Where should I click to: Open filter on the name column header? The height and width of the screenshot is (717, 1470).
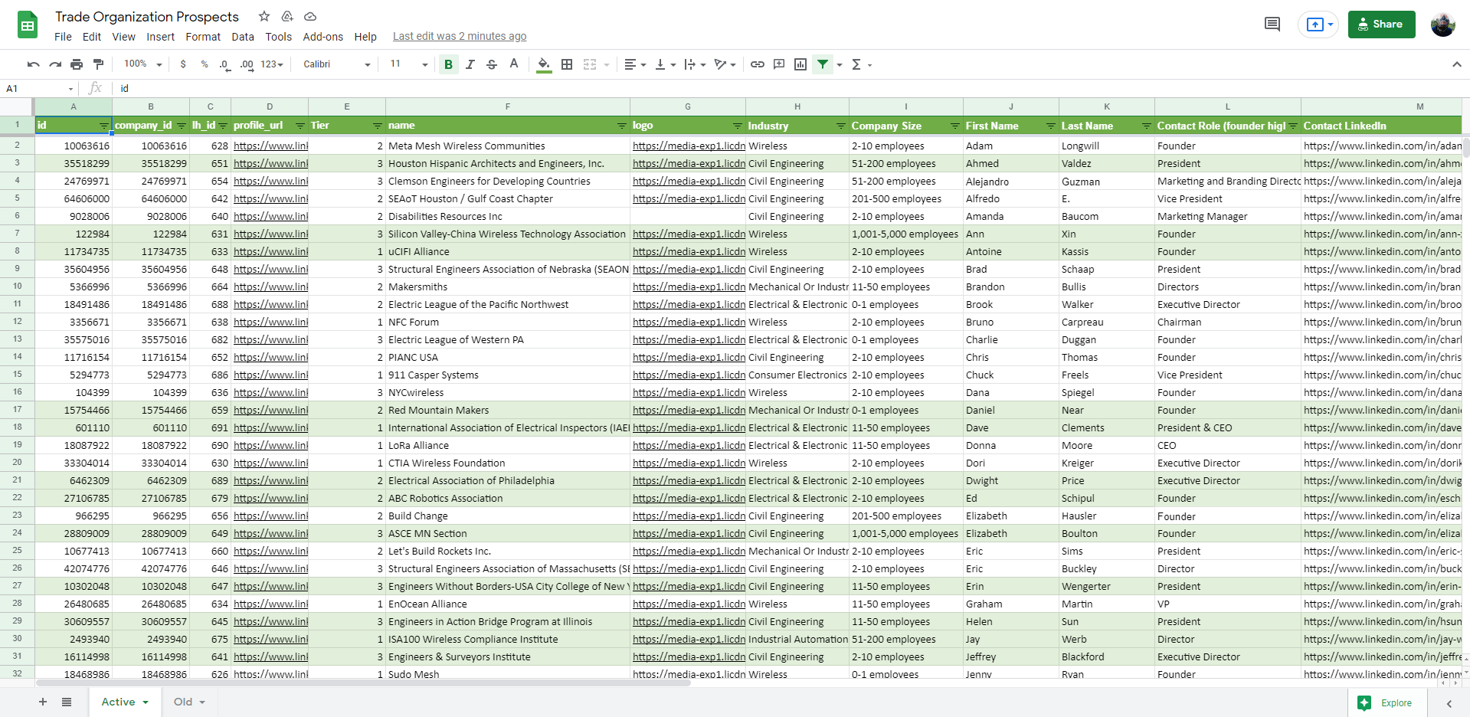pyautogui.click(x=622, y=126)
